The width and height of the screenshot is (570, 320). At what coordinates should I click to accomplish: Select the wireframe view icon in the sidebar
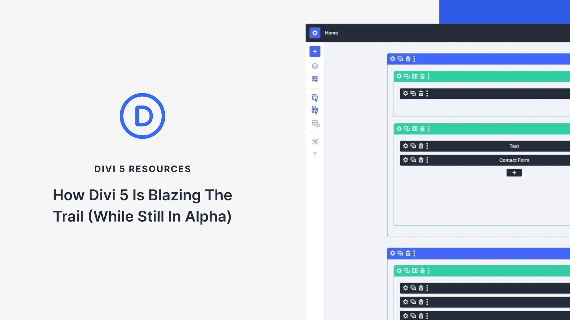click(315, 79)
